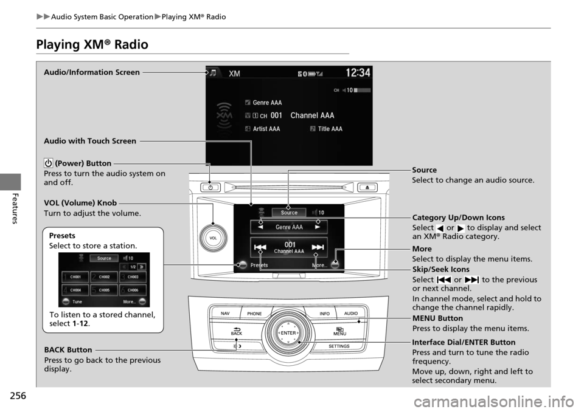The width and height of the screenshot is (584, 412).
Task: Click the ENTER button in the dial center
Action: click(288, 333)
